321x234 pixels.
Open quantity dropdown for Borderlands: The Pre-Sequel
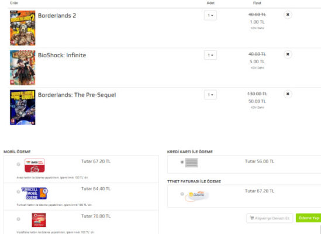210,95
